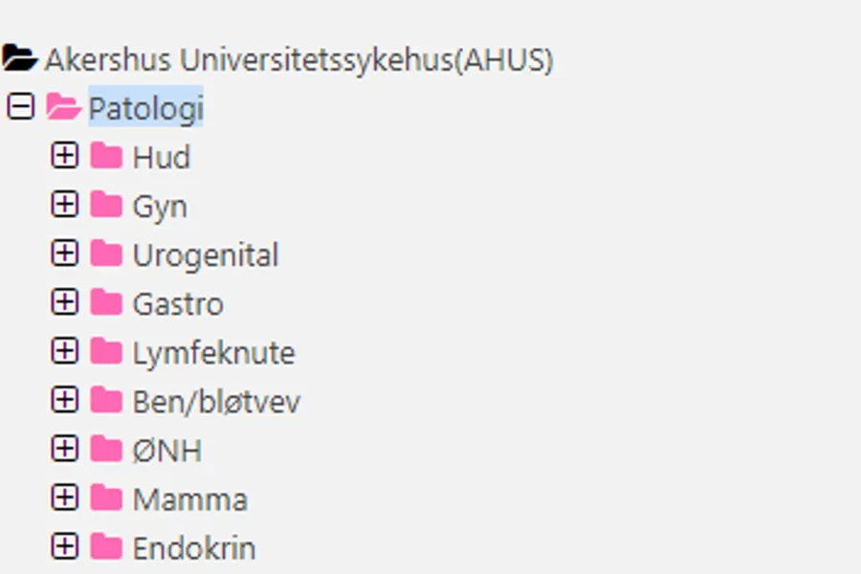Open the Gastro category label
This screenshot has height=574, width=861.
[178, 304]
